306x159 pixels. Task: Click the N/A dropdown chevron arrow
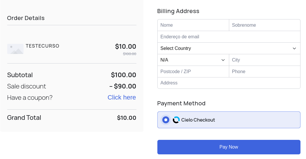[223, 60]
